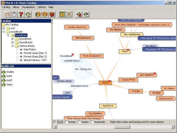
Task: Click the Rock en espanol node
Action: (x=92, y=56)
